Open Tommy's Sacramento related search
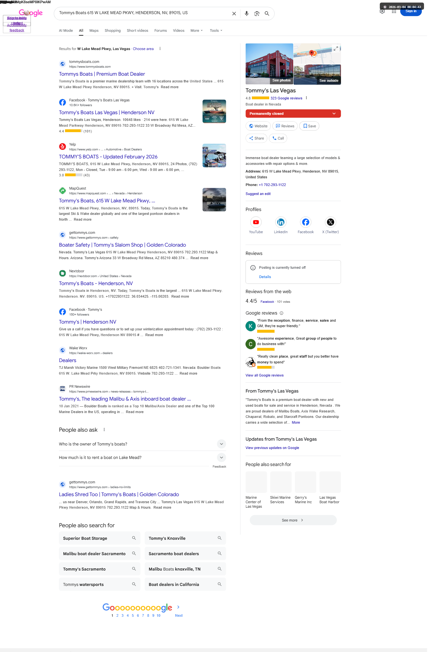The image size is (432, 652). (x=100, y=569)
